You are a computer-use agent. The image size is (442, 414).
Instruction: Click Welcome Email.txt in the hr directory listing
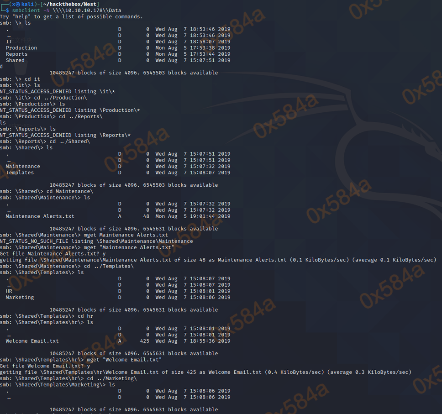tap(32, 341)
